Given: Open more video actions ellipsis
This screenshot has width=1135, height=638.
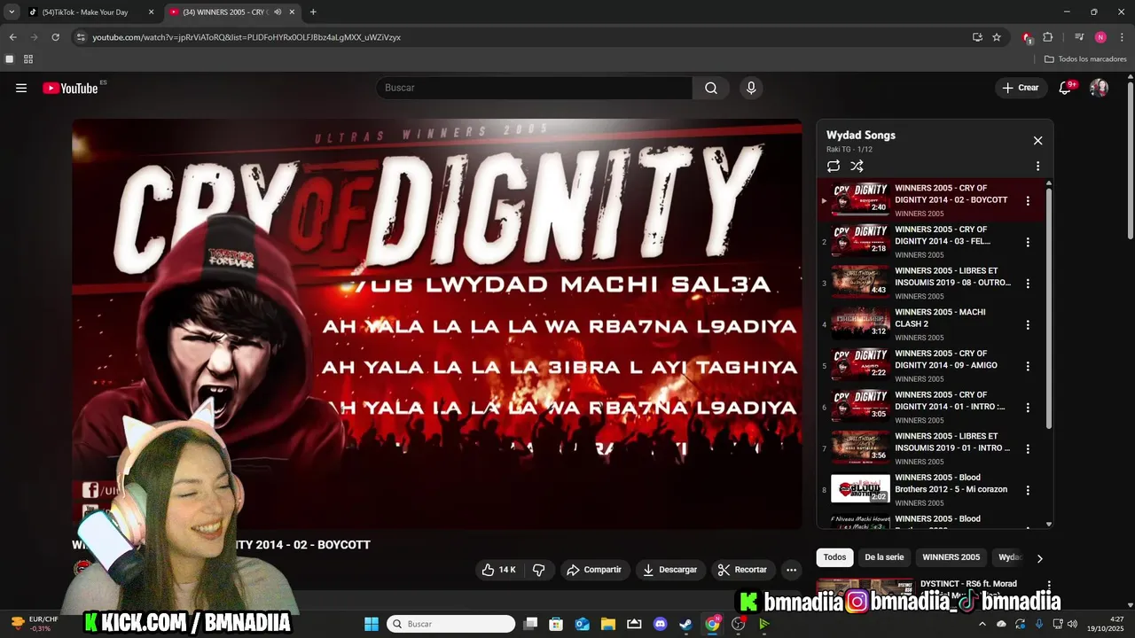Looking at the screenshot, I should coord(791,570).
